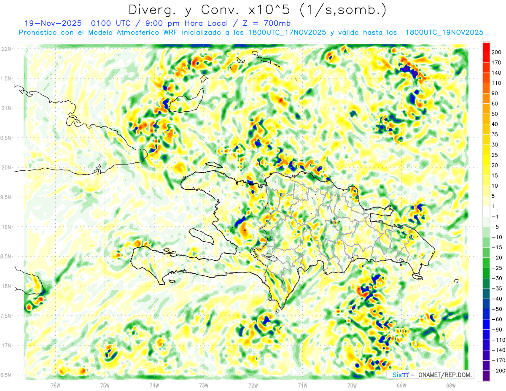The image size is (506, 391).
Task: Click the '7.5N' latitude label
Action: pyautogui.click(x=6, y=316)
